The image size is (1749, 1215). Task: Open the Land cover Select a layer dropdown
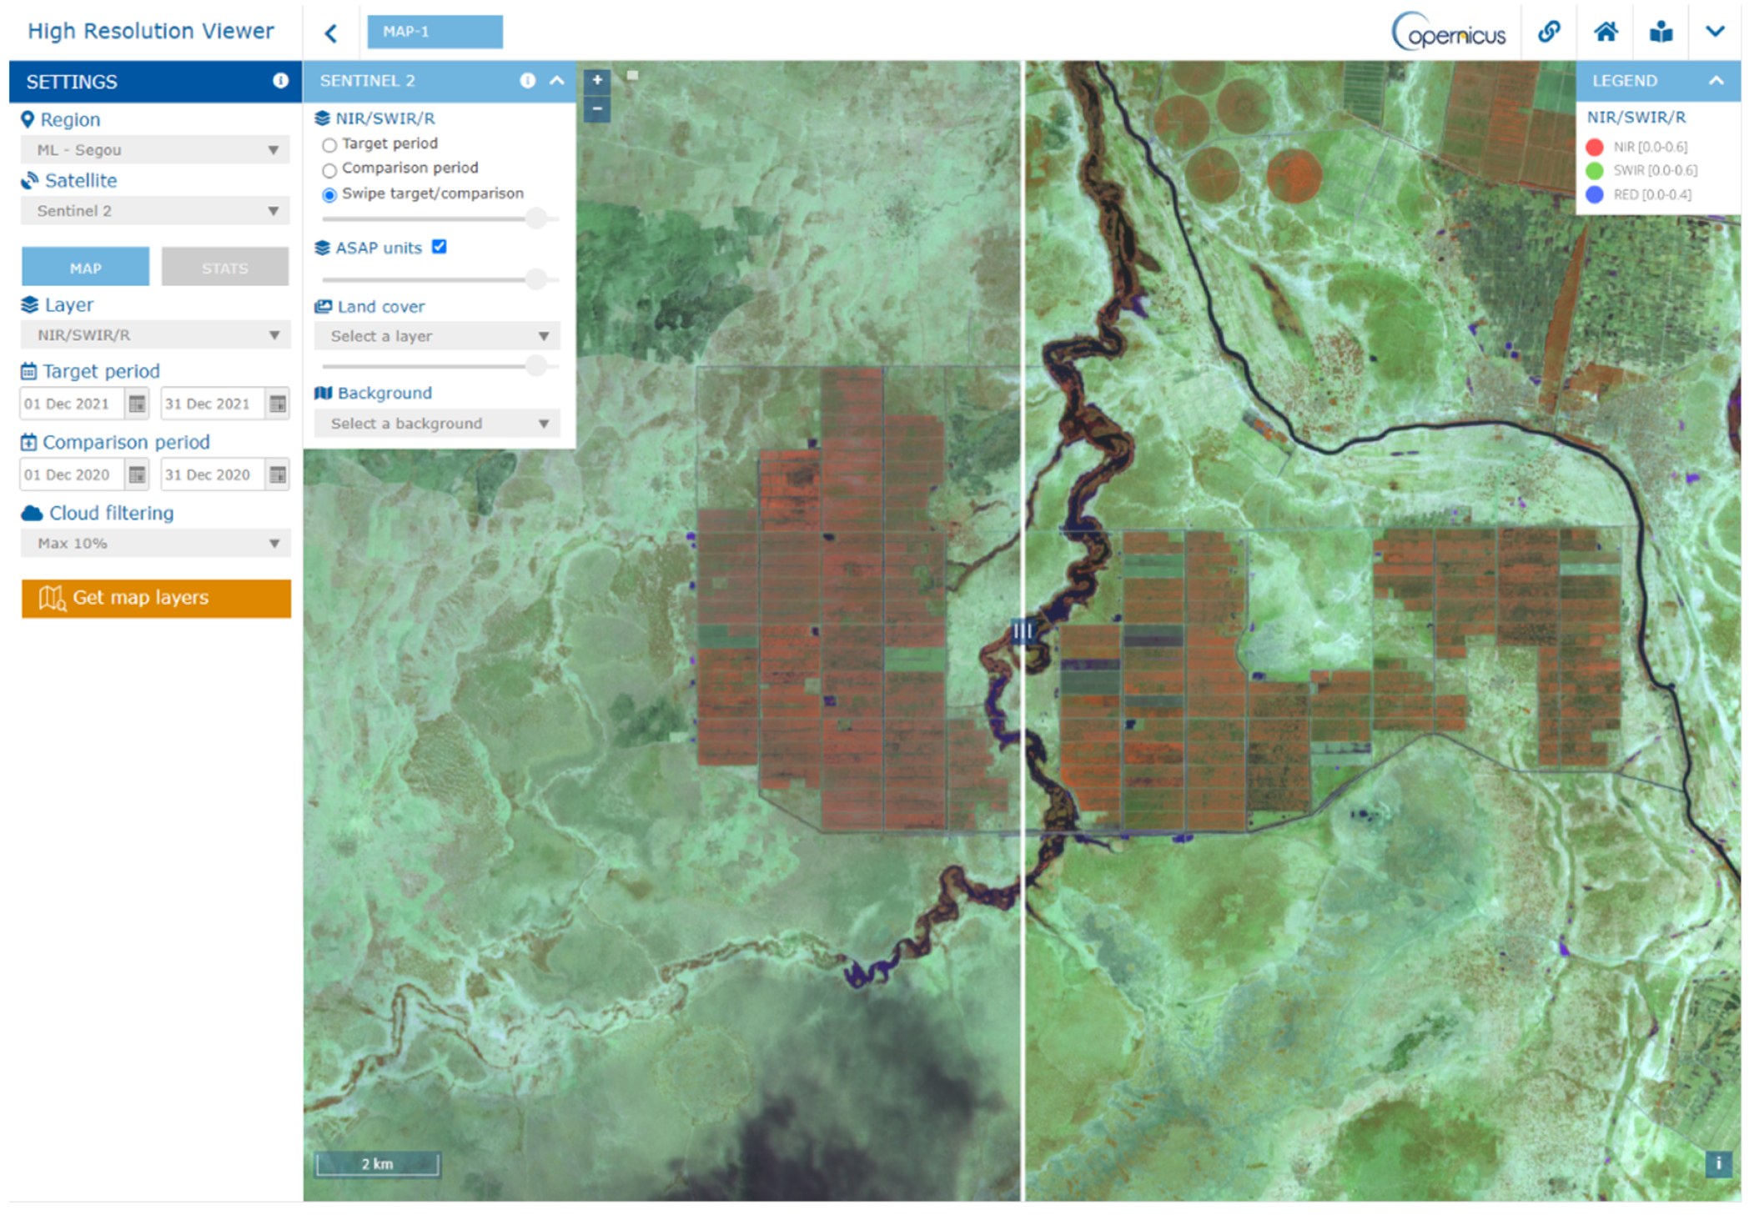(x=437, y=336)
